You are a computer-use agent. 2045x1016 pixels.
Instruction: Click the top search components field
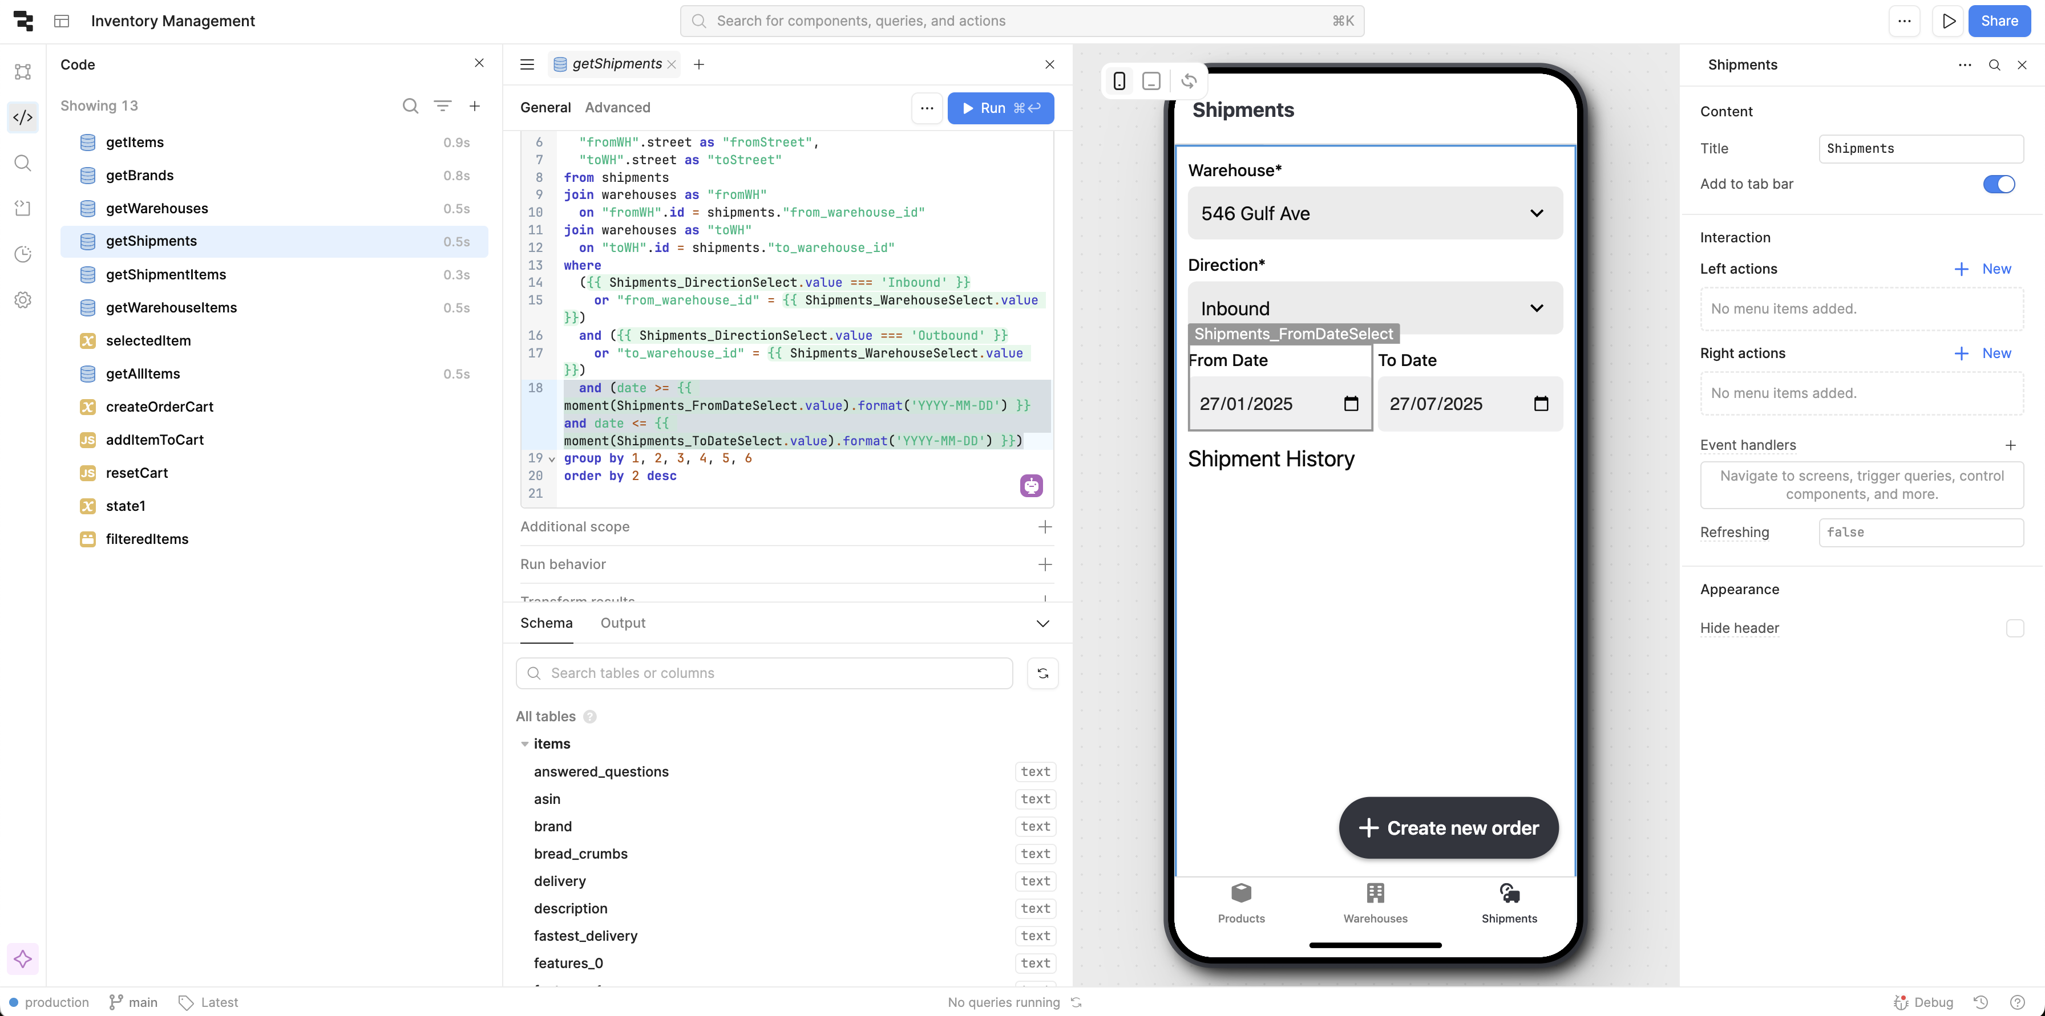click(1022, 22)
